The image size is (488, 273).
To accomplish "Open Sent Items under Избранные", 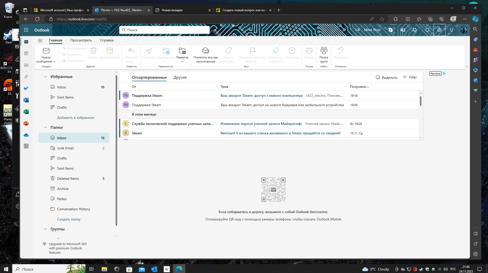I will (x=74, y=97).
